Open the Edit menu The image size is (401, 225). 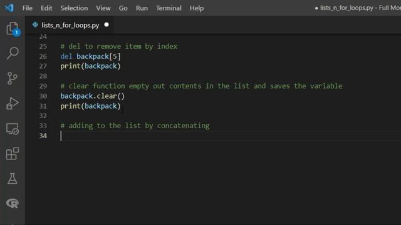click(46, 8)
